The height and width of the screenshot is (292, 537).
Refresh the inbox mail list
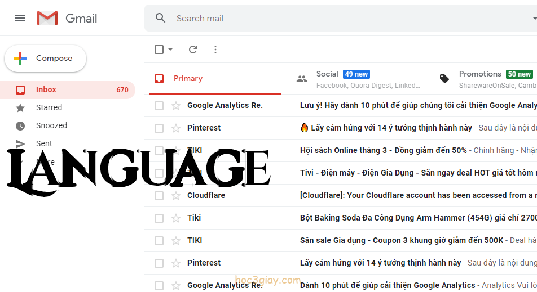tap(193, 50)
